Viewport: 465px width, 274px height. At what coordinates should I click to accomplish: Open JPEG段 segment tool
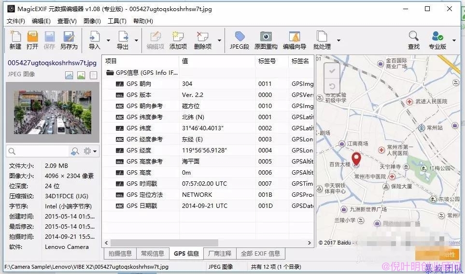click(x=240, y=40)
